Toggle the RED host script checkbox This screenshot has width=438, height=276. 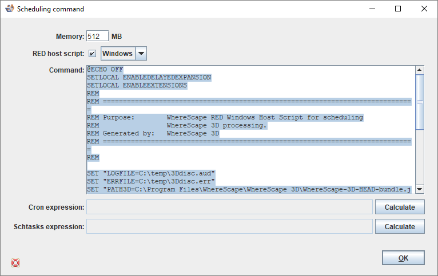pyautogui.click(x=93, y=54)
